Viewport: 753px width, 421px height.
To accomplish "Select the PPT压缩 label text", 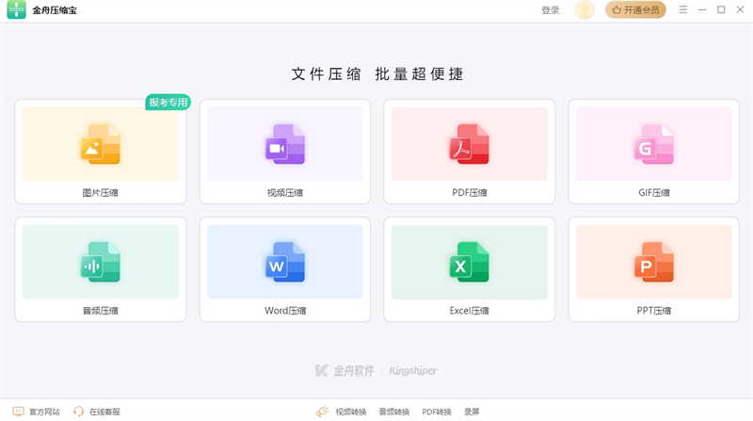I will point(653,311).
